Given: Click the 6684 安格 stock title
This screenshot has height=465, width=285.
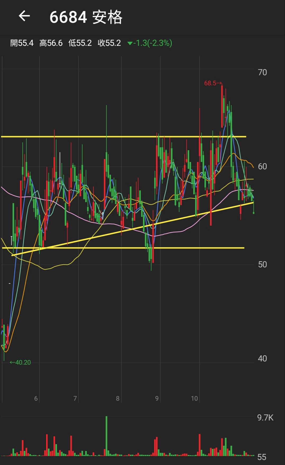Looking at the screenshot, I should tap(86, 17).
